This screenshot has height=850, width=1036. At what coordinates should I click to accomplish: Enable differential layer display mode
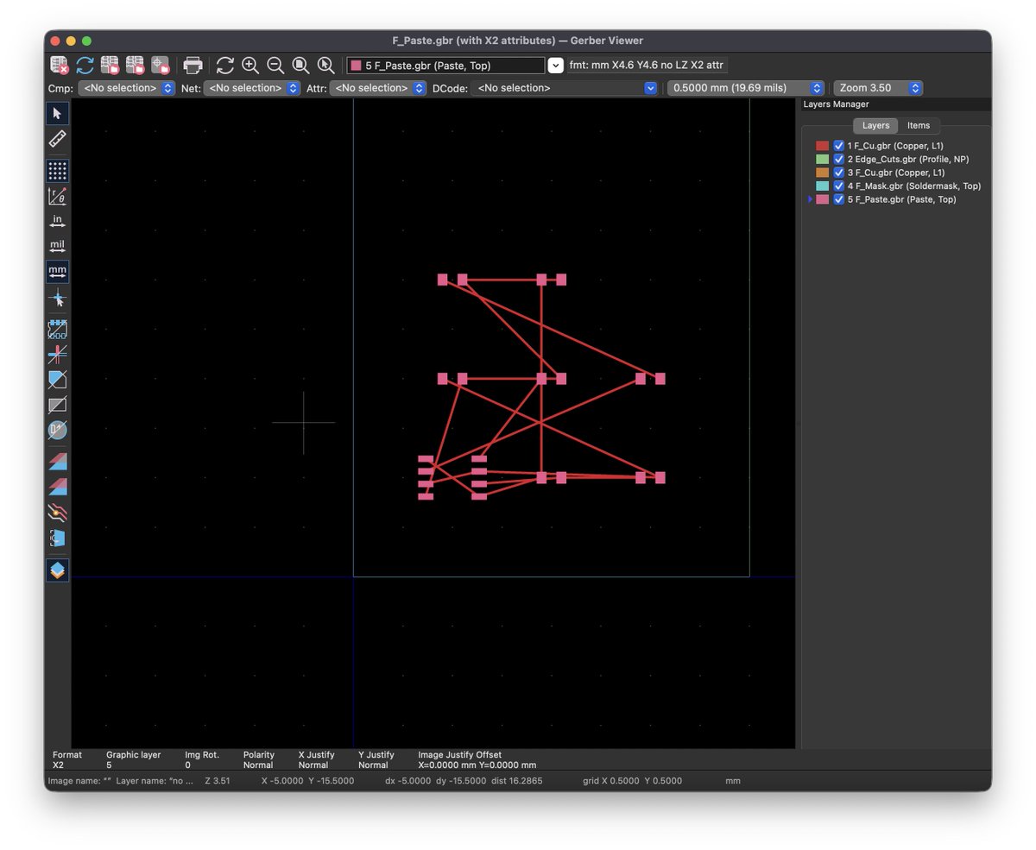pyautogui.click(x=58, y=462)
